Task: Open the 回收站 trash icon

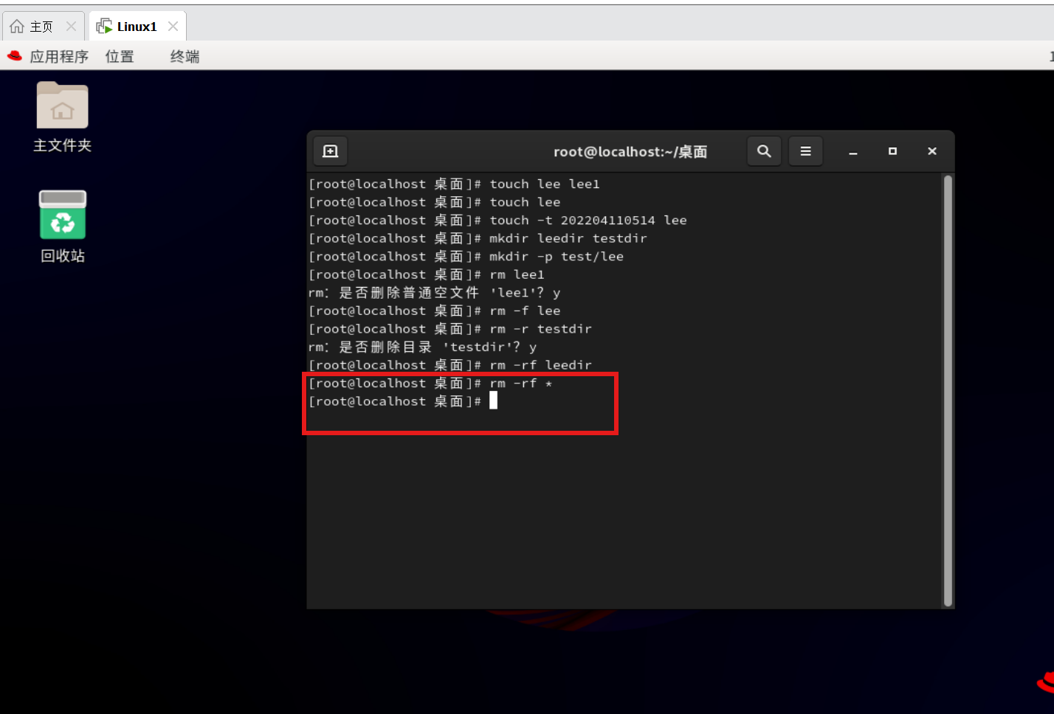Action: click(63, 215)
